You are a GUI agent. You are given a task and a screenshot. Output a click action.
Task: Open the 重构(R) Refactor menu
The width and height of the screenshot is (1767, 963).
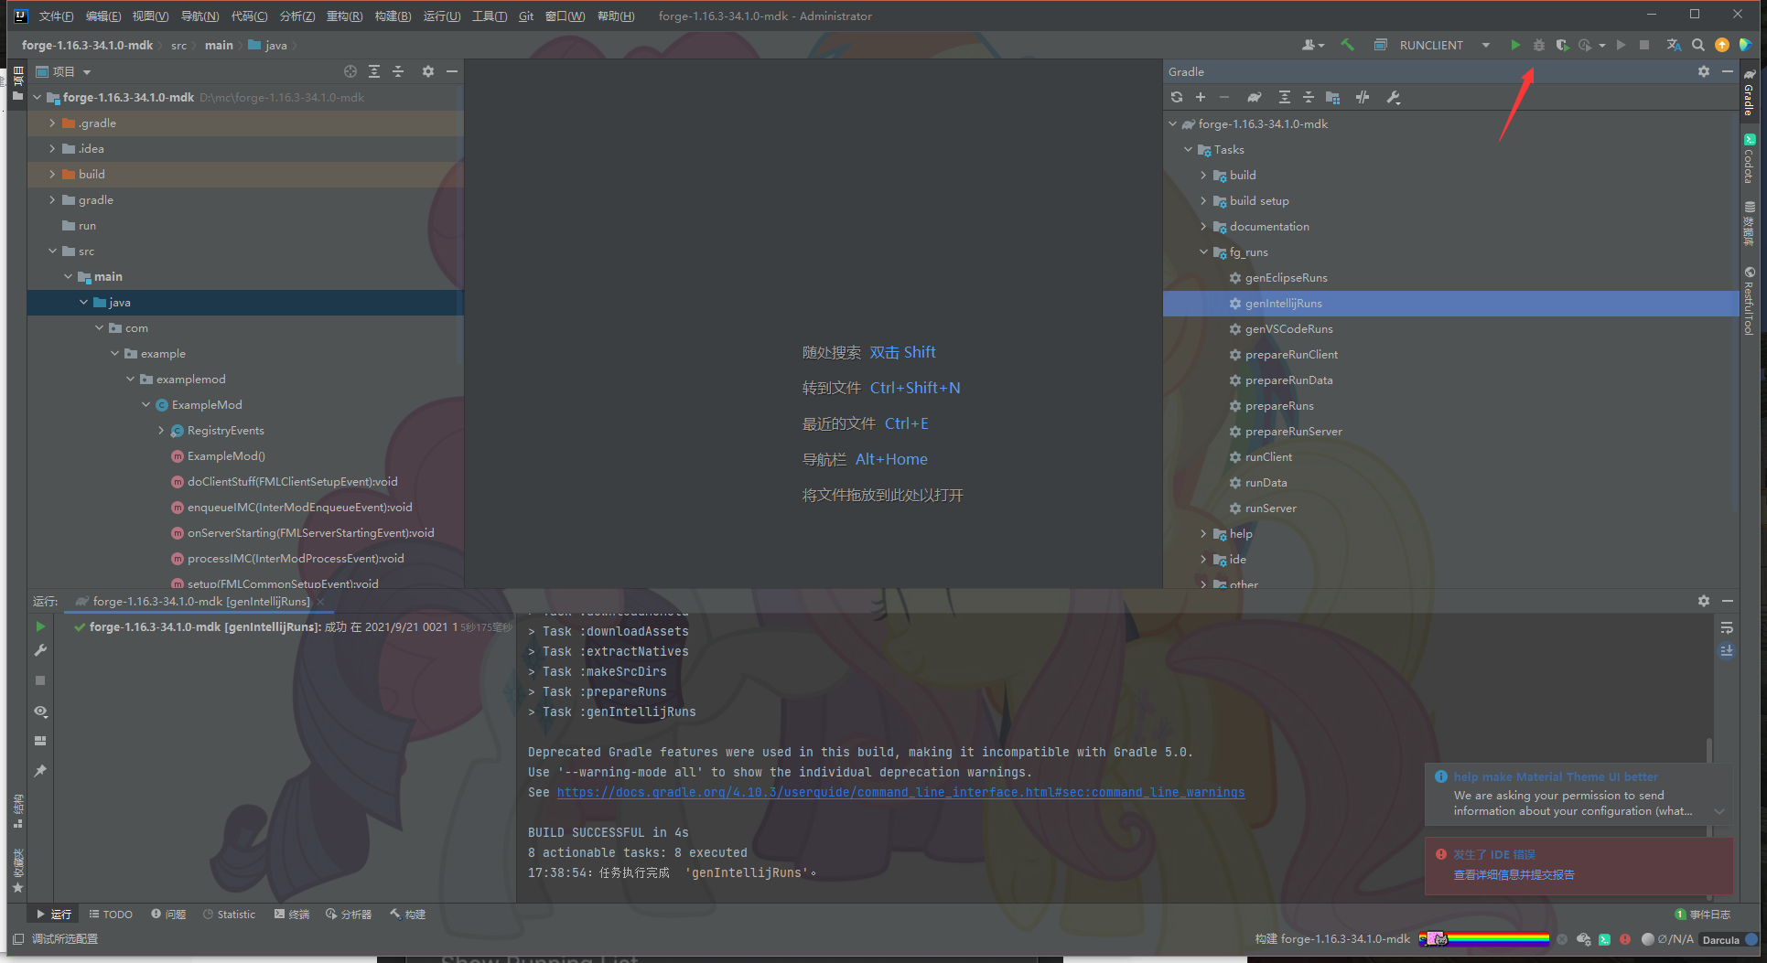click(344, 16)
